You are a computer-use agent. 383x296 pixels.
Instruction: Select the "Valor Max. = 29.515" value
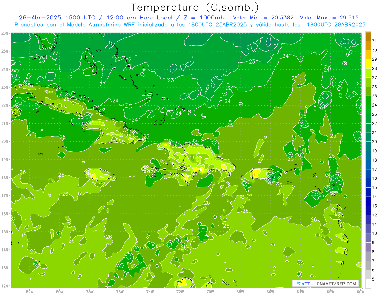(329, 18)
